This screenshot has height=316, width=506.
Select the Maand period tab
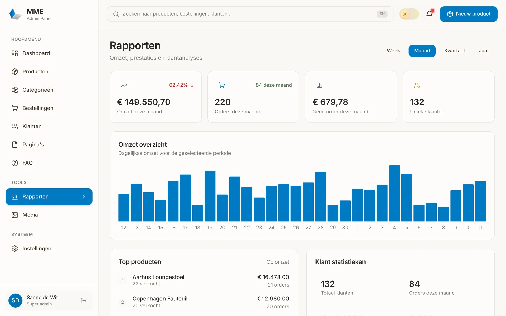tap(422, 51)
